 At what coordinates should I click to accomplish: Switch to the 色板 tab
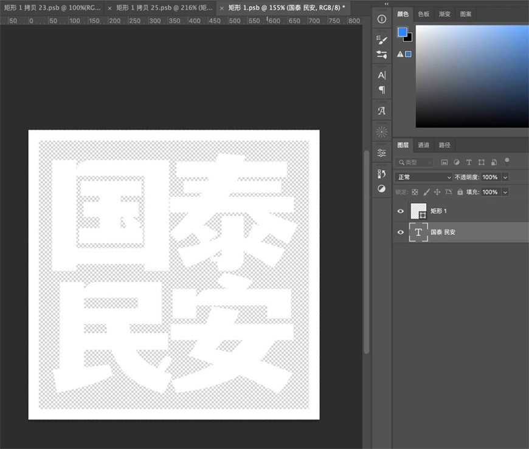coord(424,14)
